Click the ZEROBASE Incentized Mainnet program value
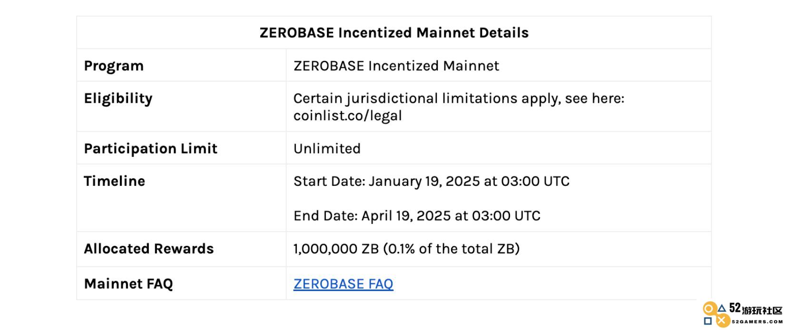Screen dimensions: 787x330 pos(396,66)
